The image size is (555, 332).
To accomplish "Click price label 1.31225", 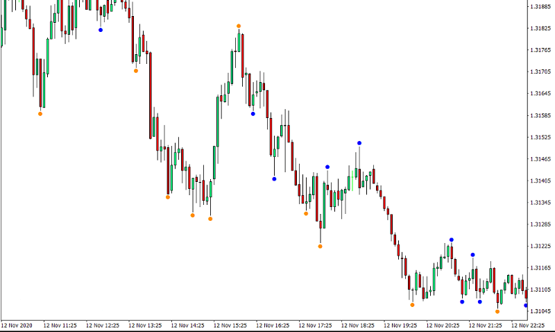I will [540, 246].
